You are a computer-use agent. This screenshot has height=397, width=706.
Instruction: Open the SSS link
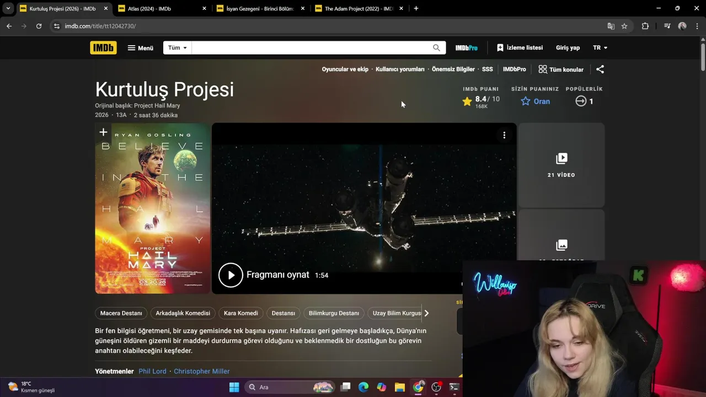point(488,69)
